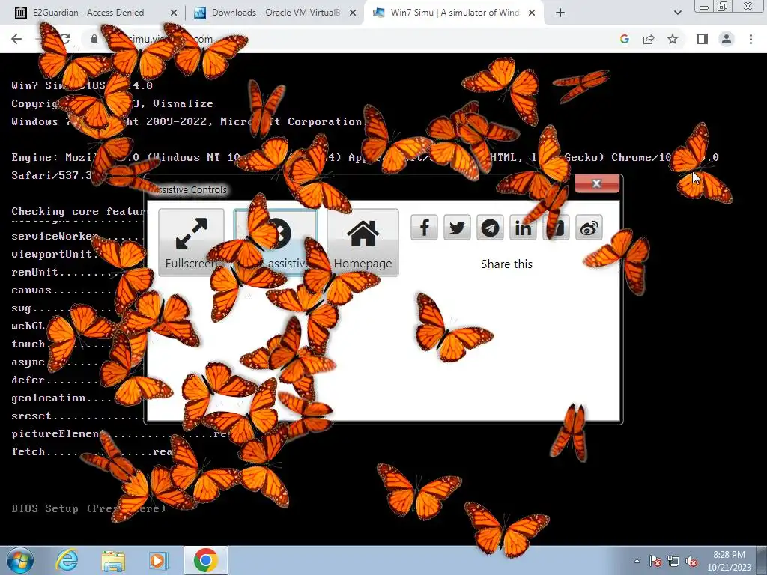
Task: Click the muted volume tray icon
Action: click(x=691, y=561)
